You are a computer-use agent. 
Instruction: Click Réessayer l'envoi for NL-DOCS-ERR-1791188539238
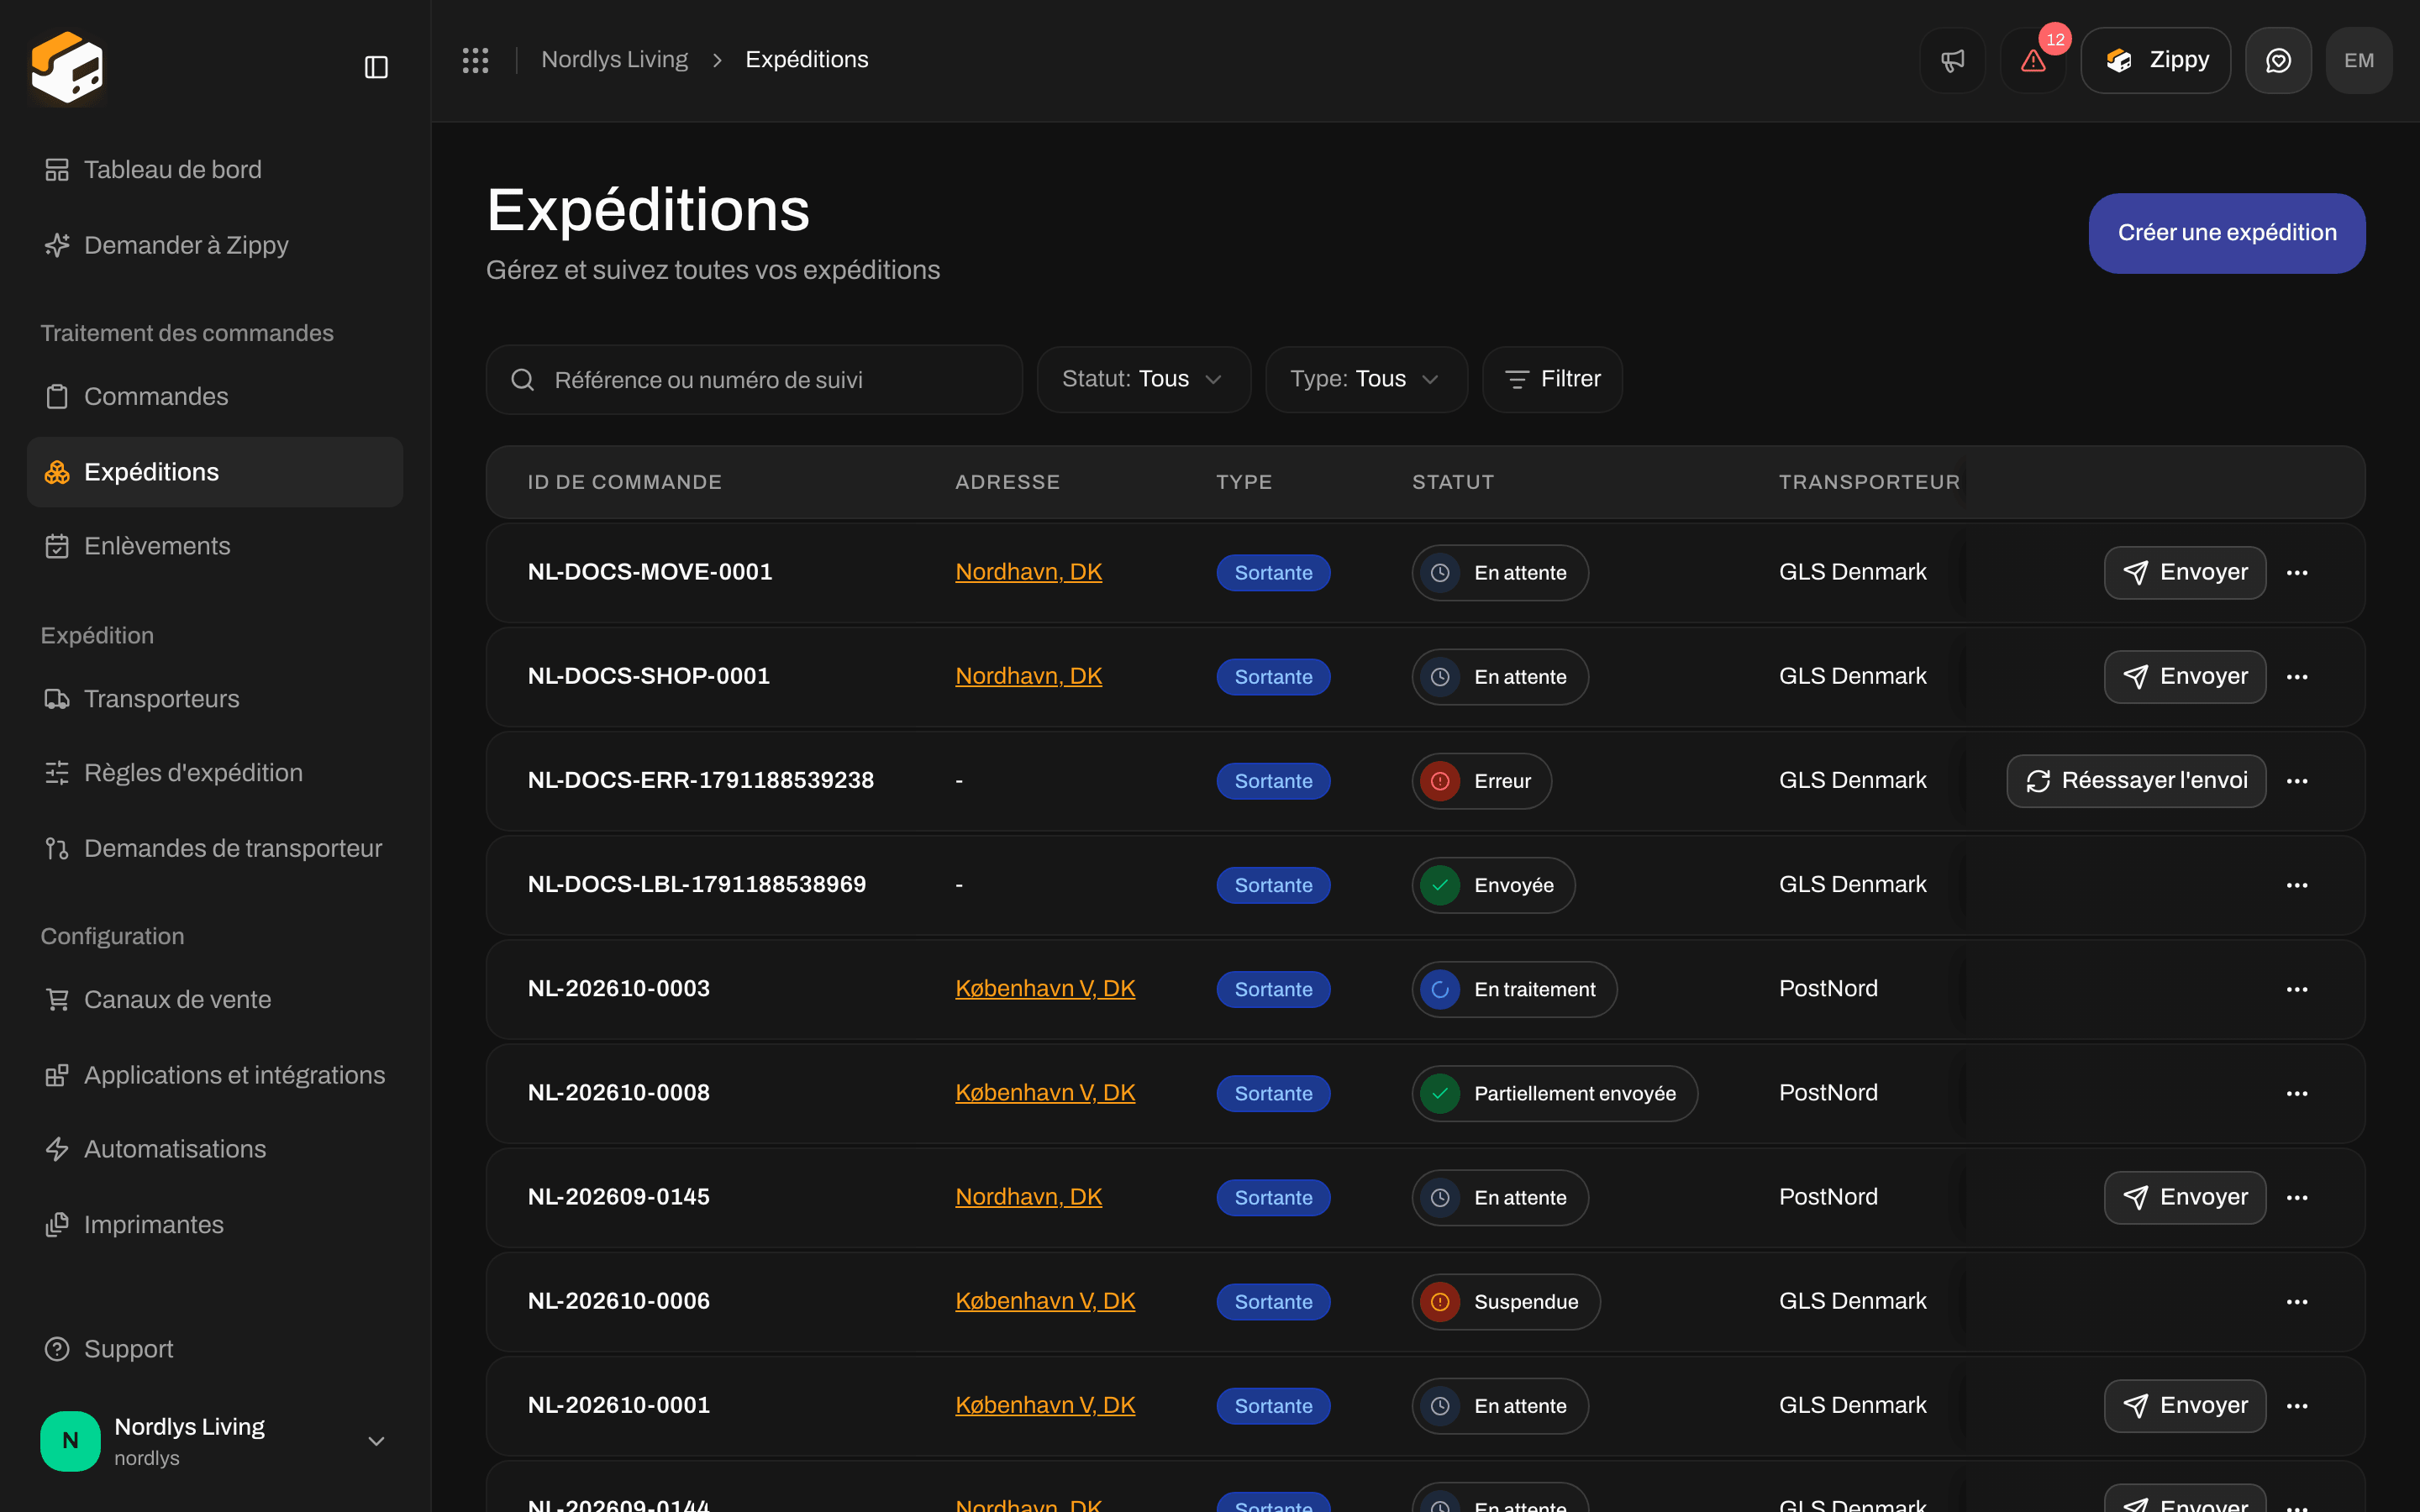point(2136,781)
